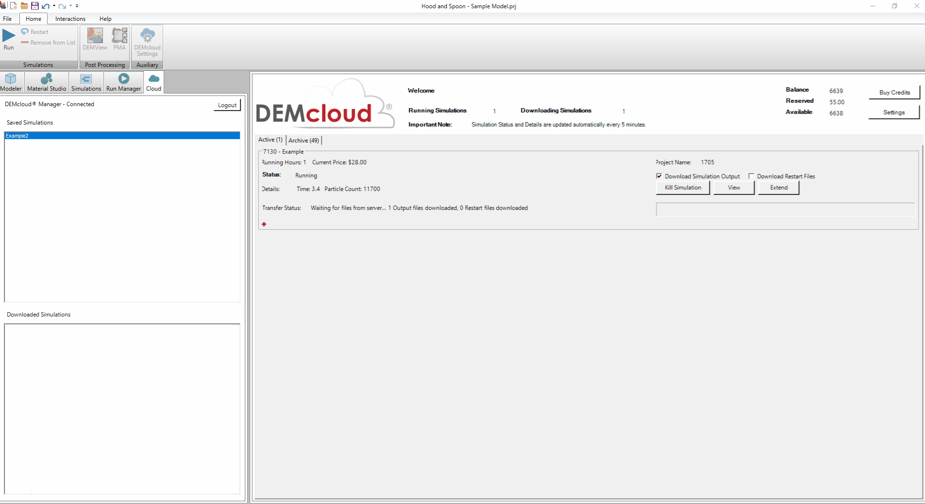
Task: Select Example2 in Saved Simulations
Action: 122,136
